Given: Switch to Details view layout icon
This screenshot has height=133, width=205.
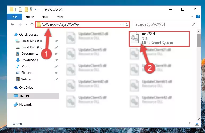Looking at the screenshot, I should [x=191, y=124].
